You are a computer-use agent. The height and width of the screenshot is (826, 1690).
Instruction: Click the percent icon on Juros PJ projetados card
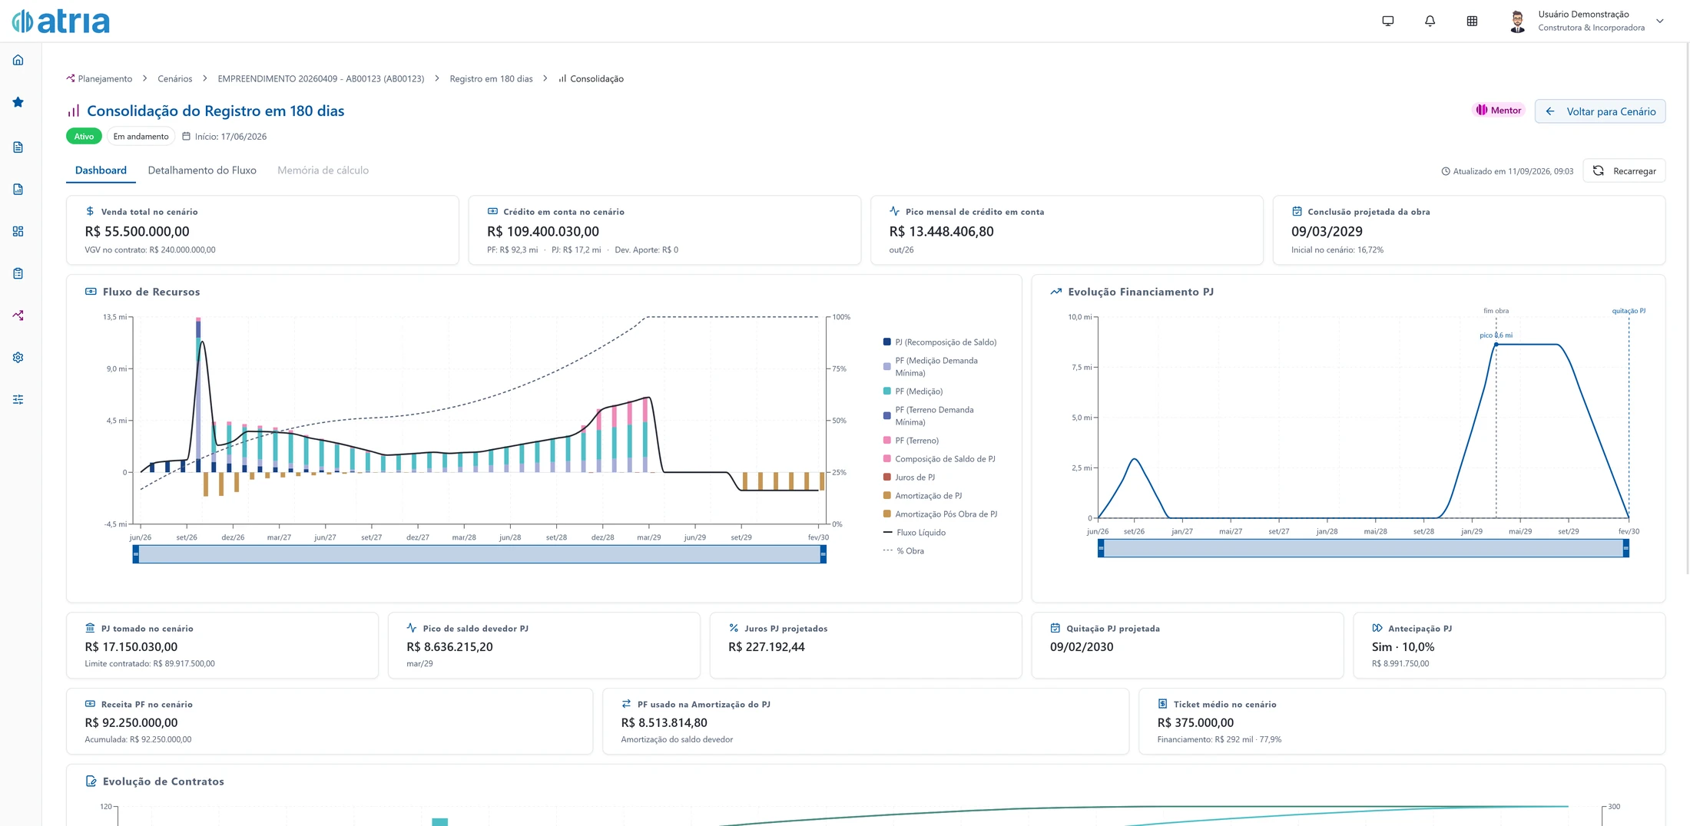coord(734,628)
